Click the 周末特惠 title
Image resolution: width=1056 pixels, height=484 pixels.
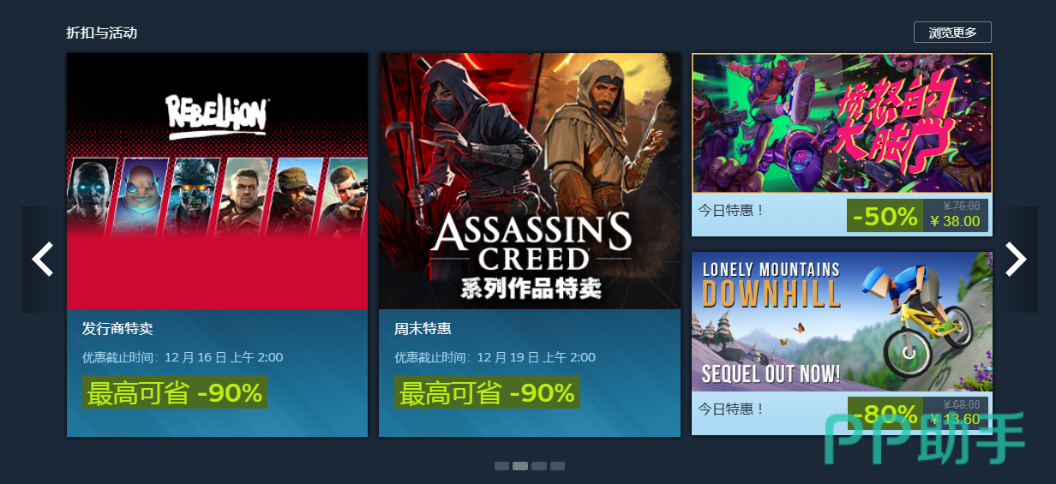[423, 328]
